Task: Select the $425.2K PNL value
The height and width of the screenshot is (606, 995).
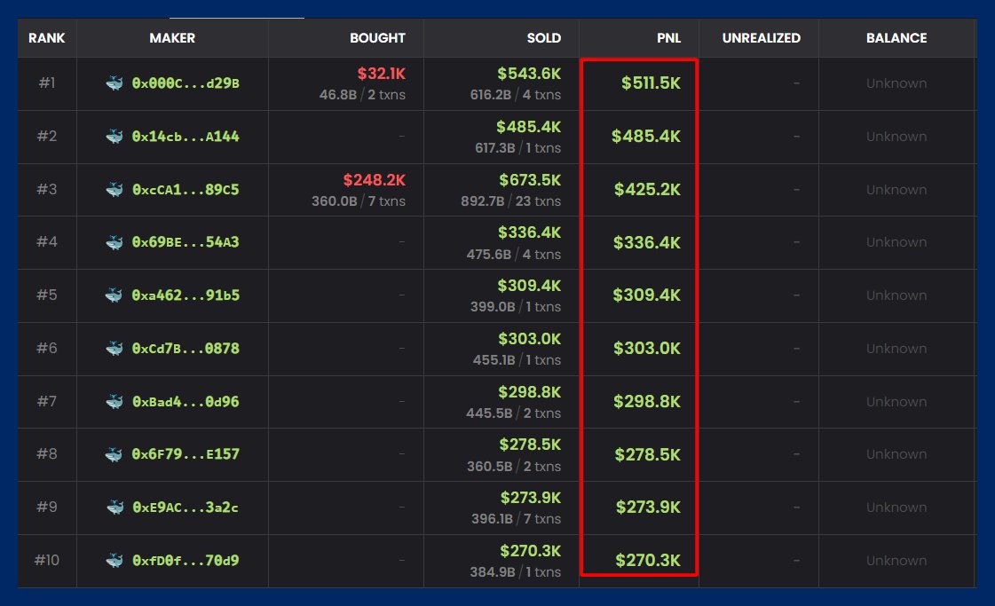Action: coord(647,190)
